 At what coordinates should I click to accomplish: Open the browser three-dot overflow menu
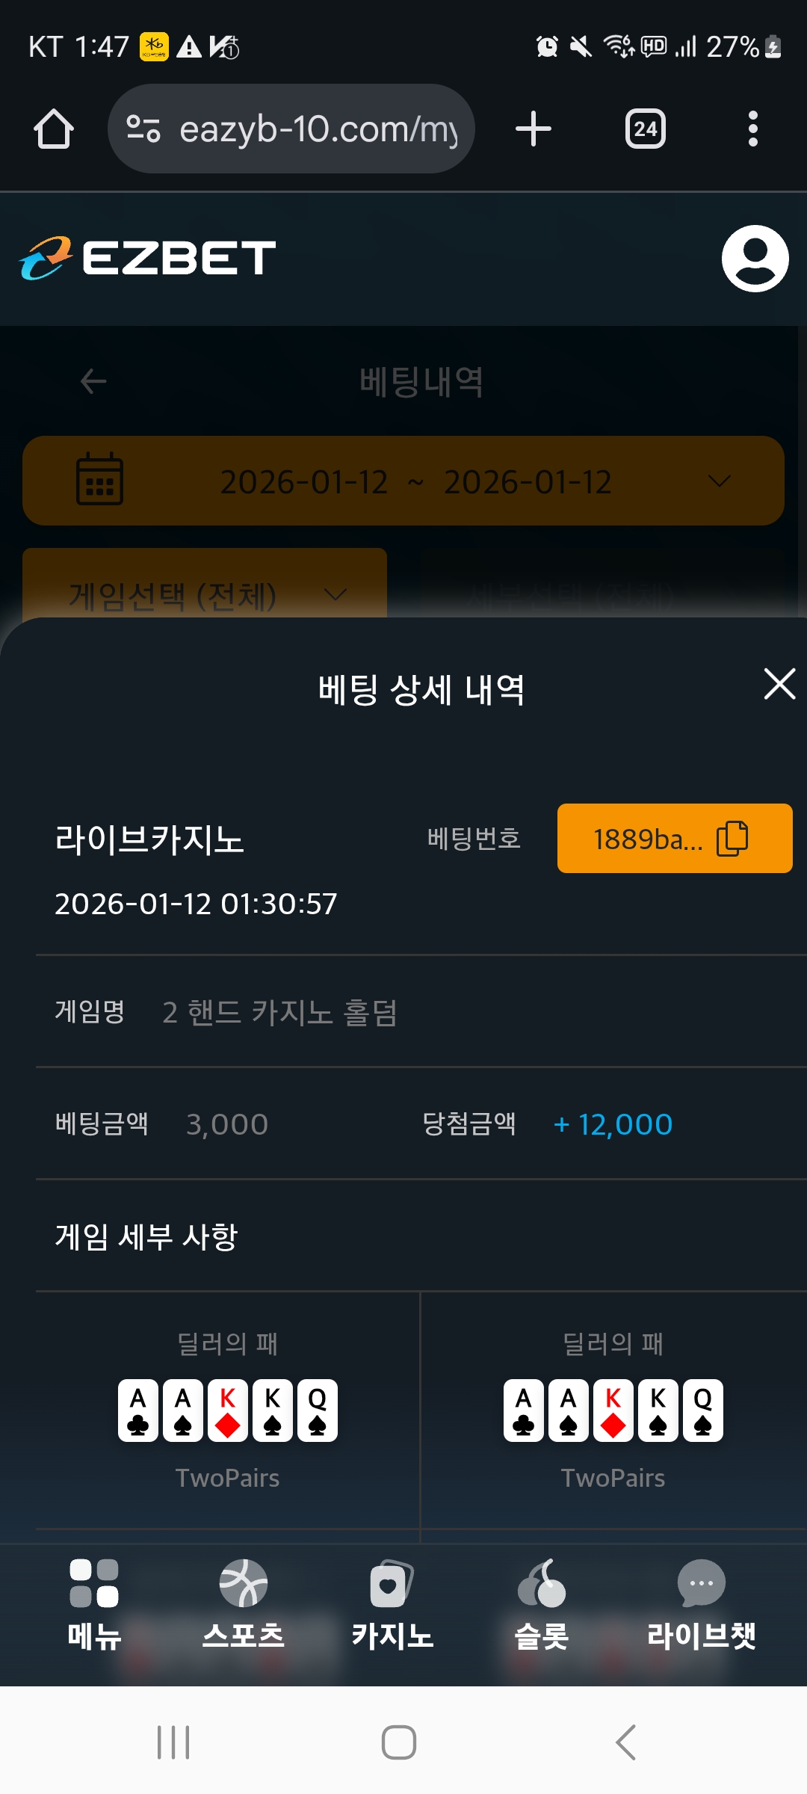click(x=752, y=129)
